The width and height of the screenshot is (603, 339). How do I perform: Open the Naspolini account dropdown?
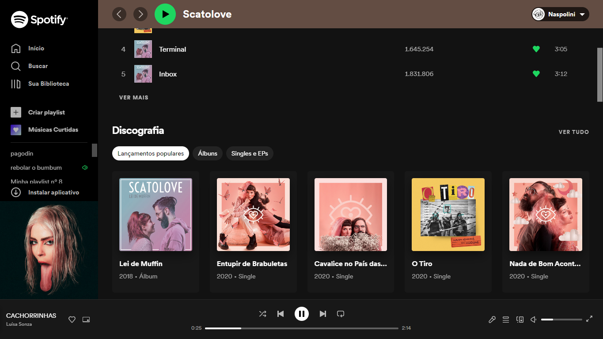tap(560, 14)
